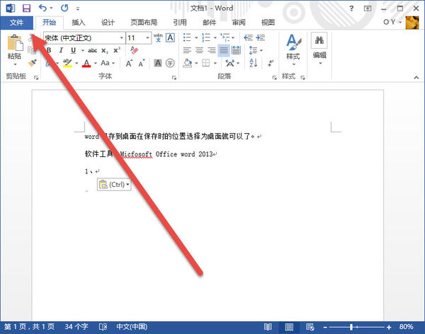Open Paragraph dialog launcher

click(274, 78)
